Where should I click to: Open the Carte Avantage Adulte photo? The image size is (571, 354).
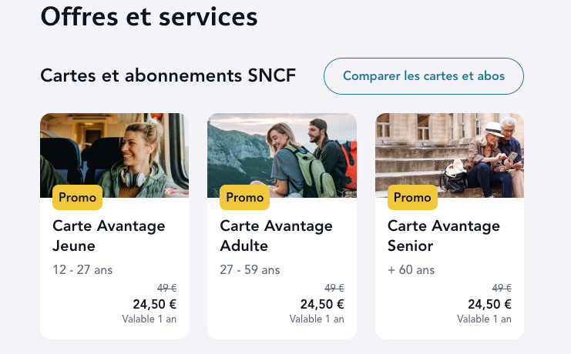[x=282, y=155]
